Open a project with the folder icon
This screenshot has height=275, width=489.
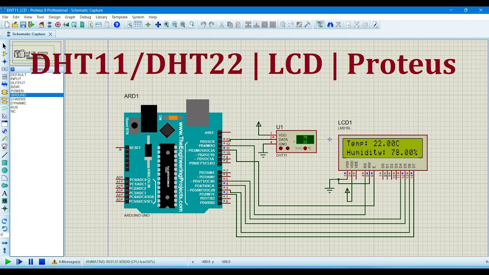15,24
